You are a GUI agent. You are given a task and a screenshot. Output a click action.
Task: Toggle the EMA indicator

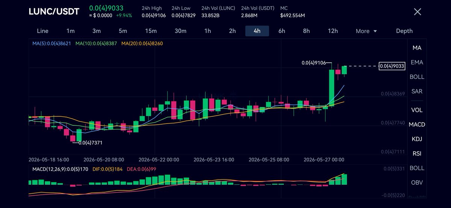point(417,62)
